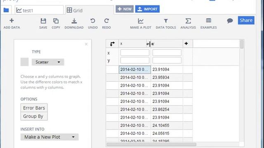
Task: Select the highlighted first date cell
Action: point(135,69)
